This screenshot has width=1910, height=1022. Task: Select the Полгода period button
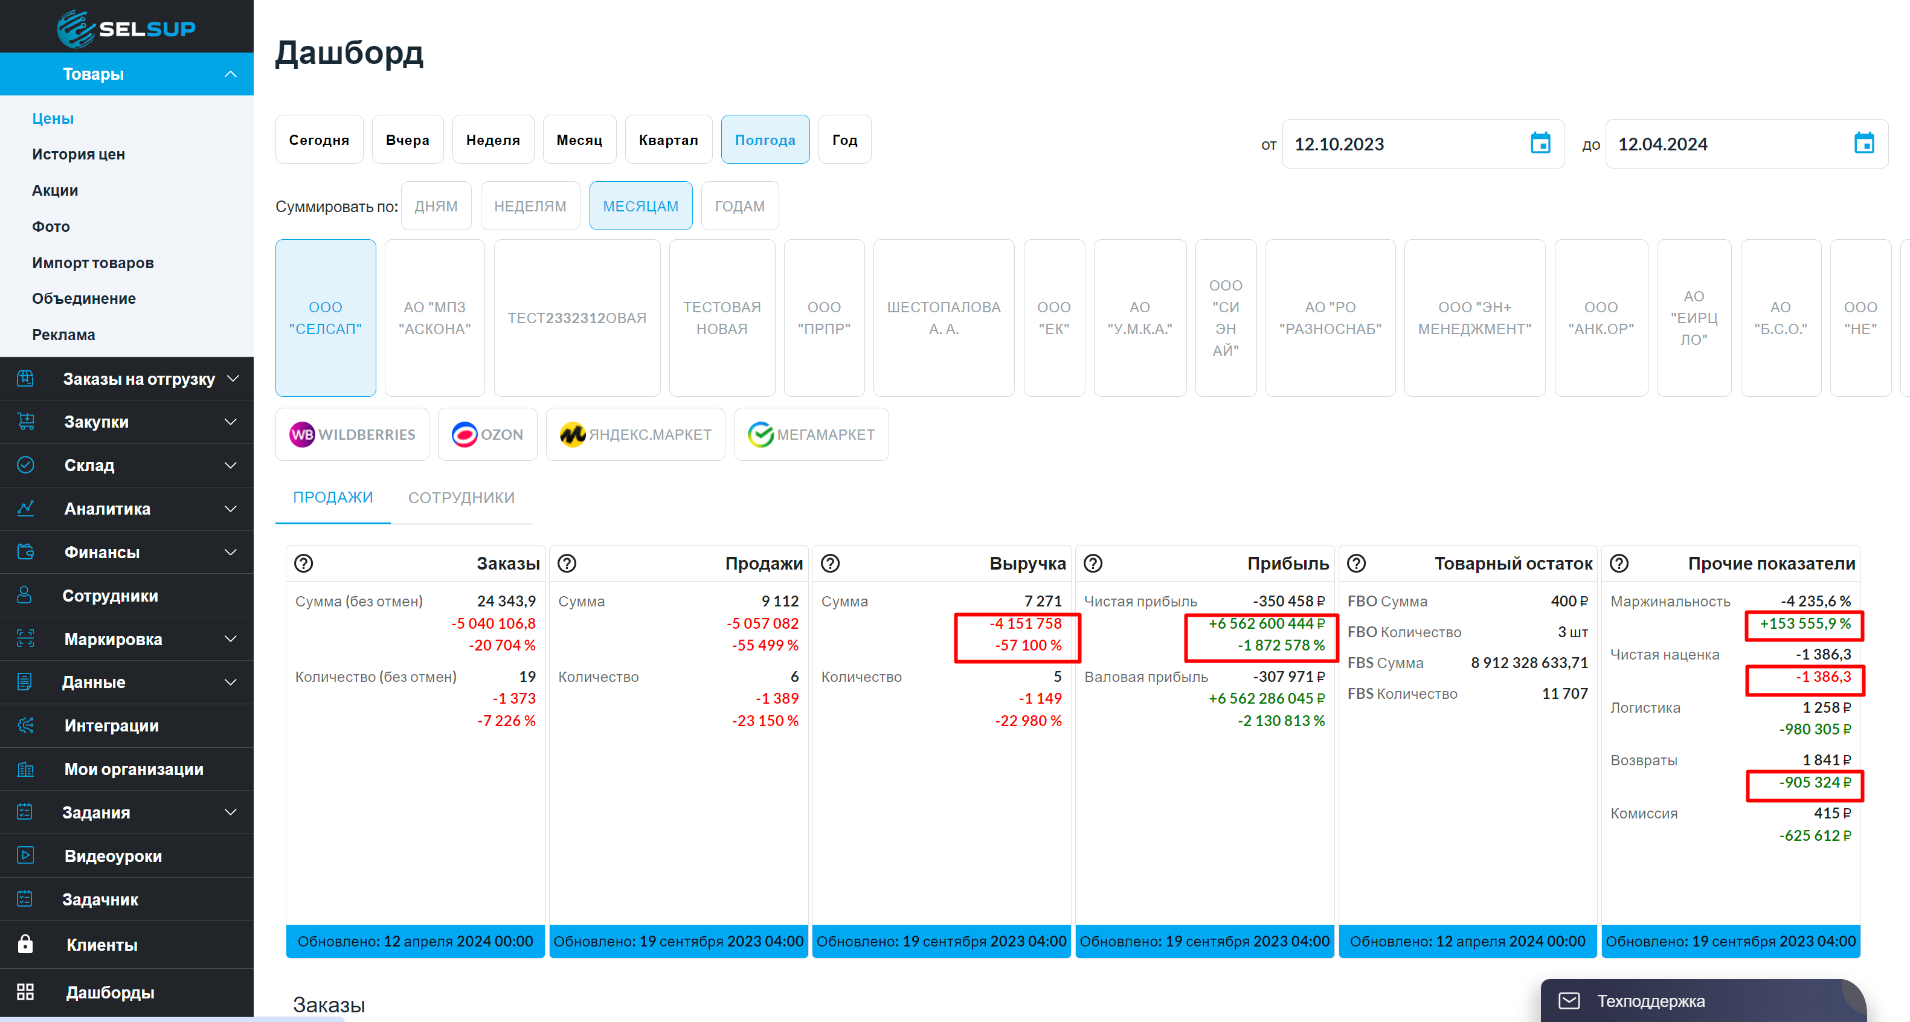click(765, 140)
